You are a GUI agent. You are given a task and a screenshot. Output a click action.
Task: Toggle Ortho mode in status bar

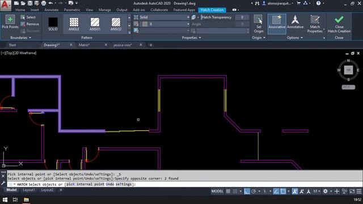(247, 192)
